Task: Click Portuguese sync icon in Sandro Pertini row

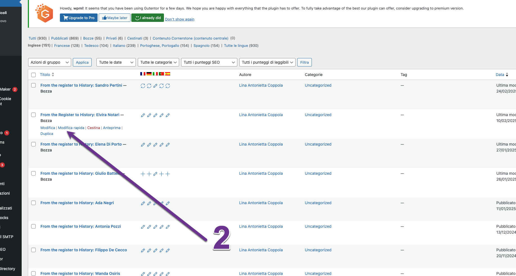Action: (x=161, y=86)
